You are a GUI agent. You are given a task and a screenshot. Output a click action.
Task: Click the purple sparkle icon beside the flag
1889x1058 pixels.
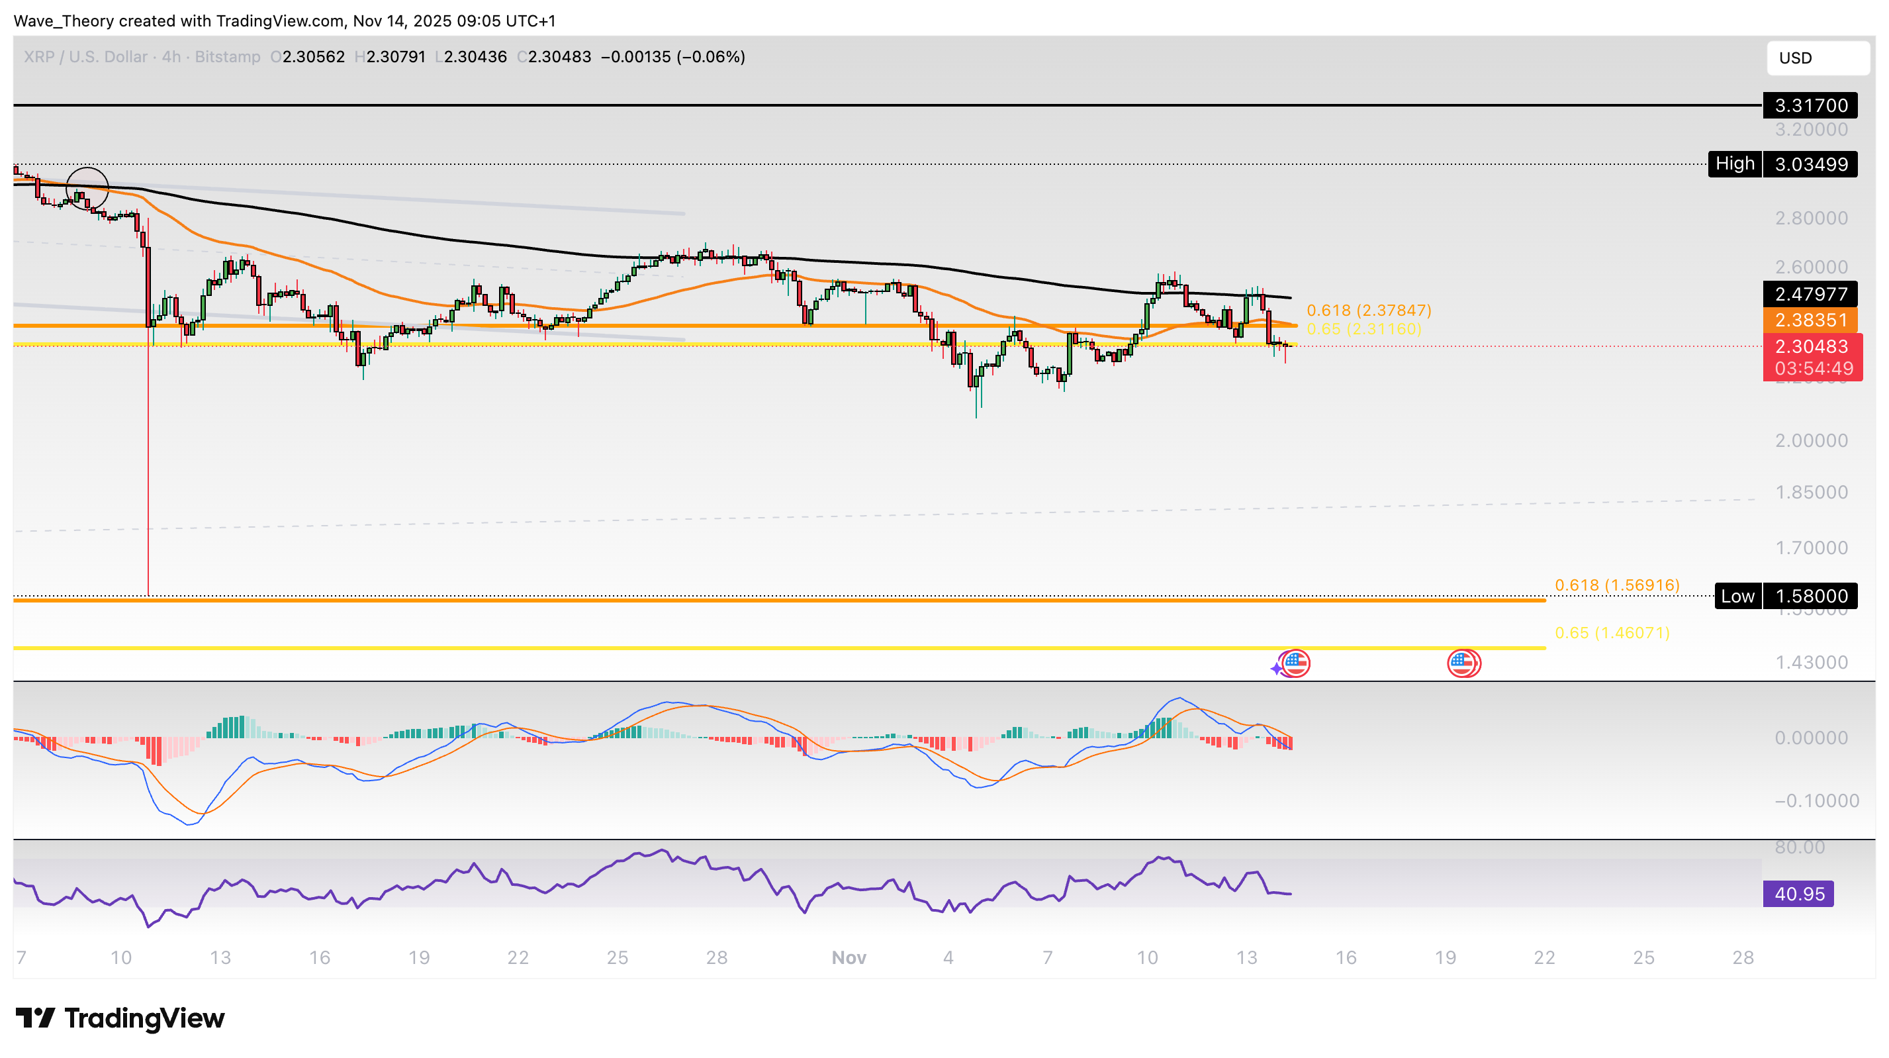tap(1277, 669)
